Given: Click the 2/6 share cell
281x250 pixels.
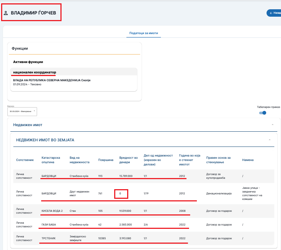Looking at the screenshot, I should tap(146, 224).
